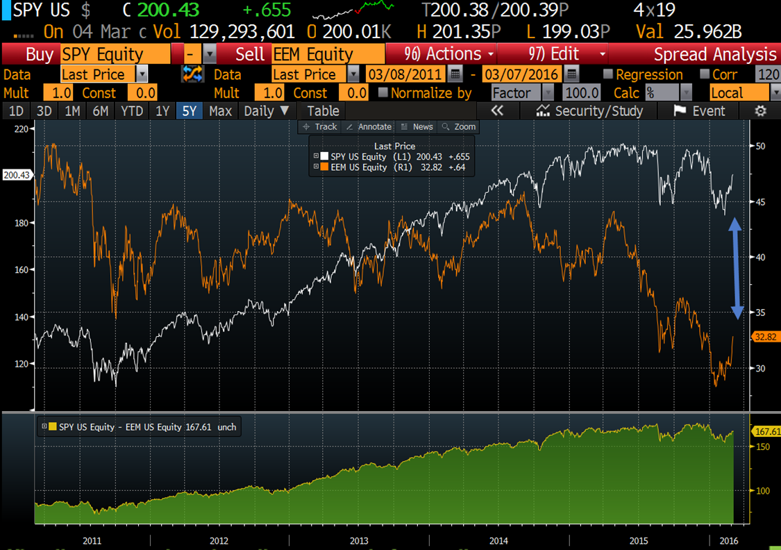Collapse panel with double left arrows

[x=496, y=111]
